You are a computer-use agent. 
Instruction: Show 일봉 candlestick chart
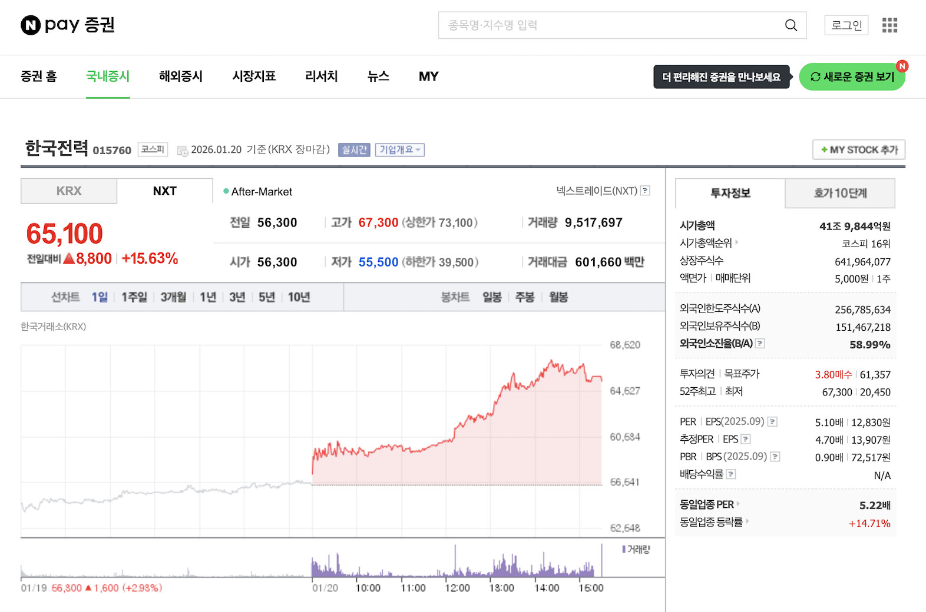tap(492, 297)
